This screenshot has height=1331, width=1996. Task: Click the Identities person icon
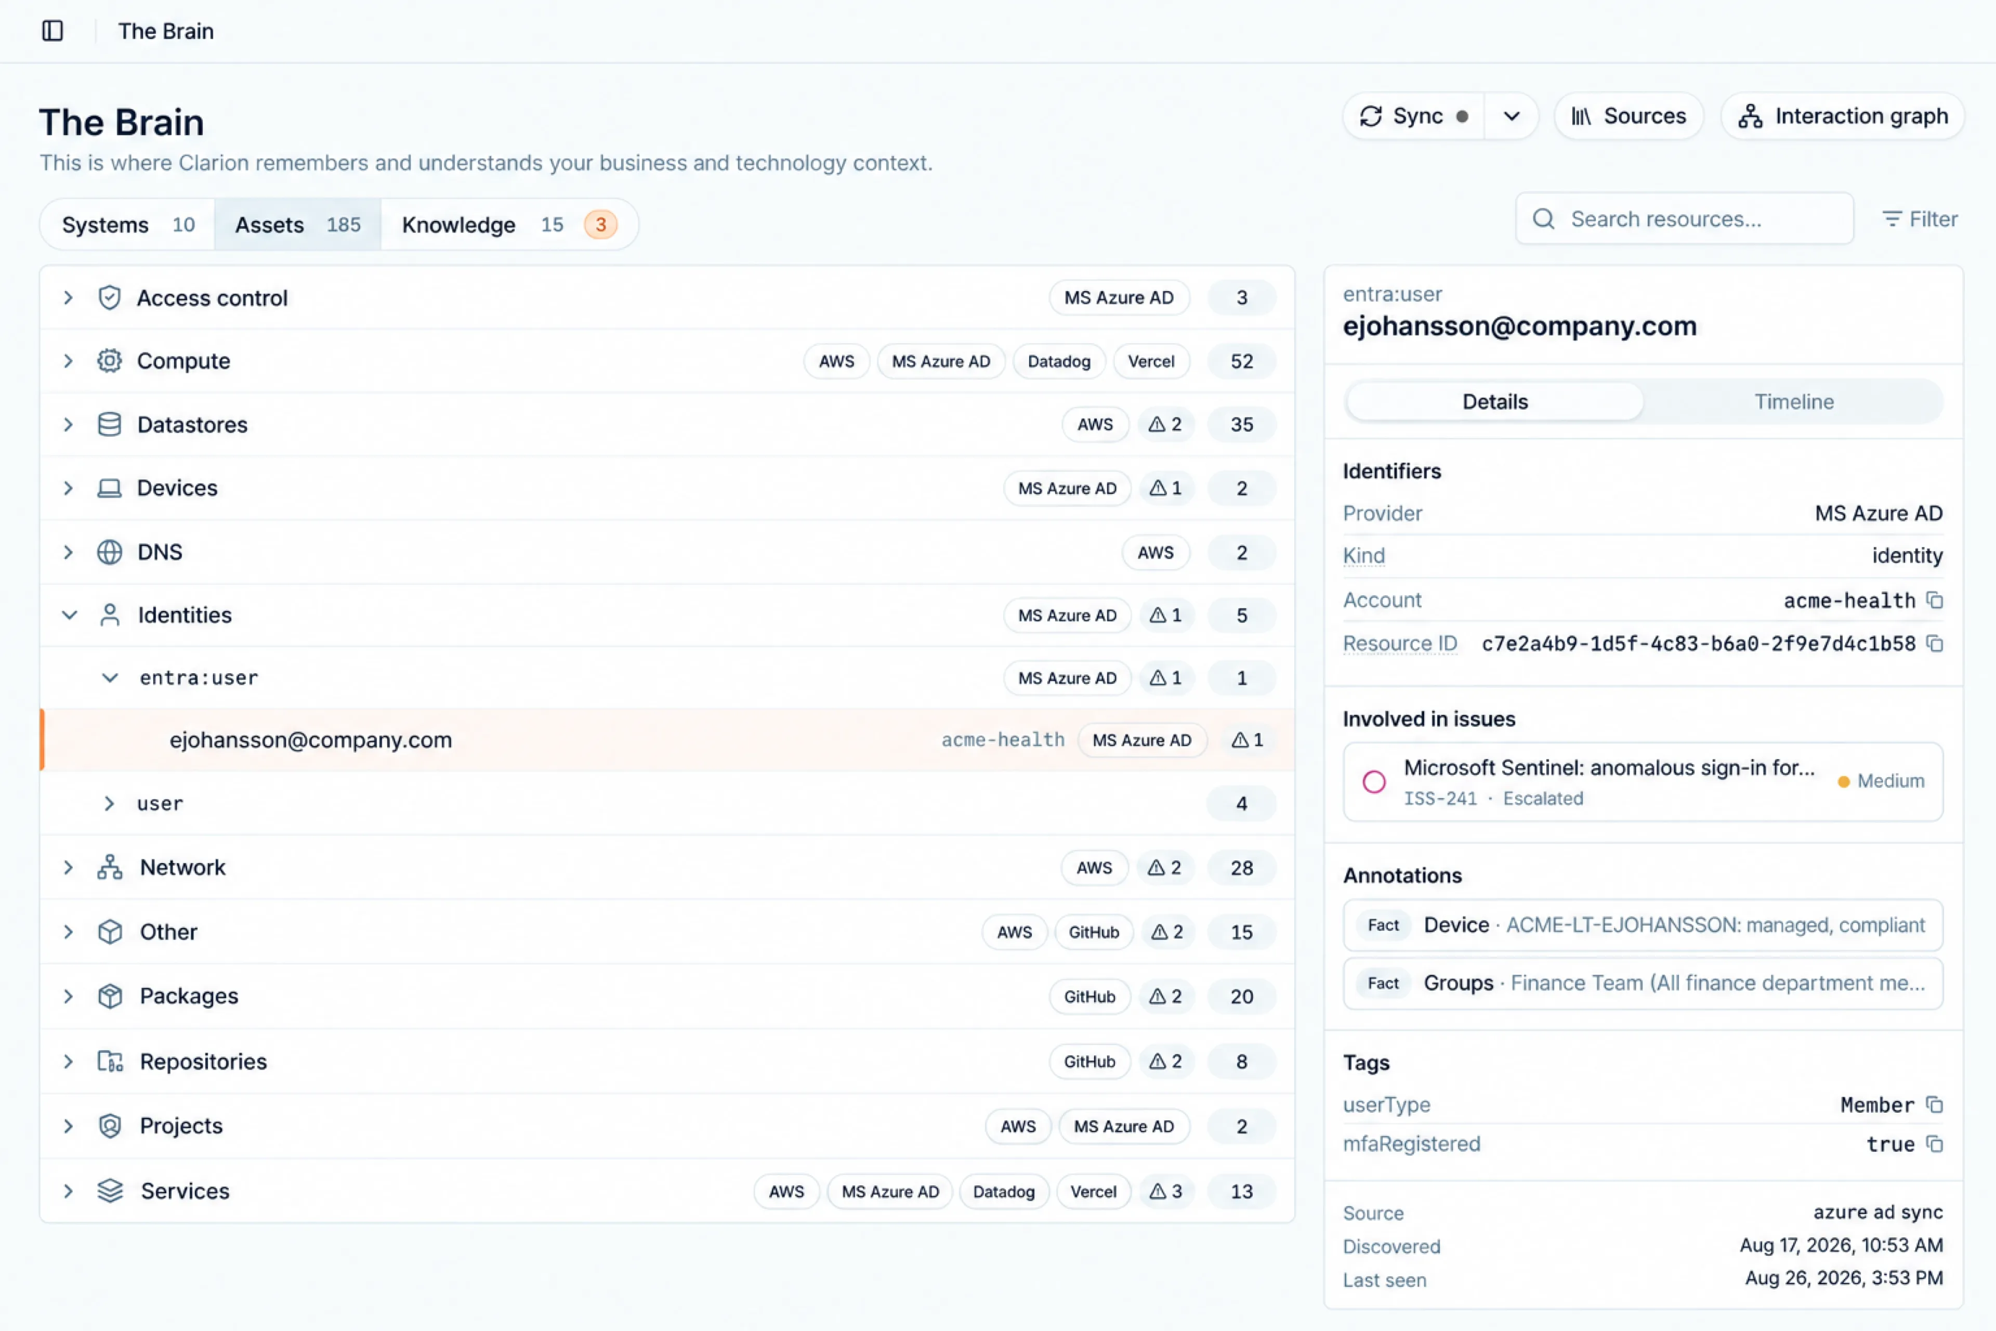[110, 615]
